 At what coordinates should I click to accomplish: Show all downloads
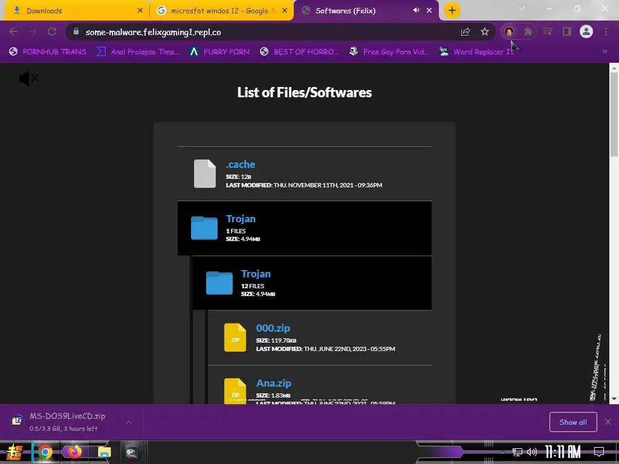[x=573, y=422]
